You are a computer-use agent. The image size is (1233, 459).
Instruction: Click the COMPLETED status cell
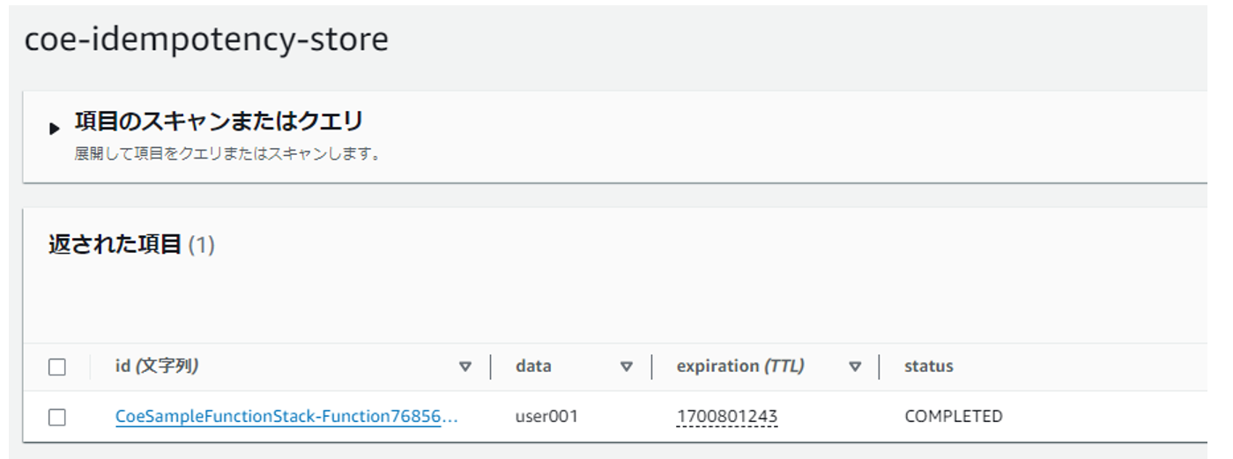(x=953, y=417)
